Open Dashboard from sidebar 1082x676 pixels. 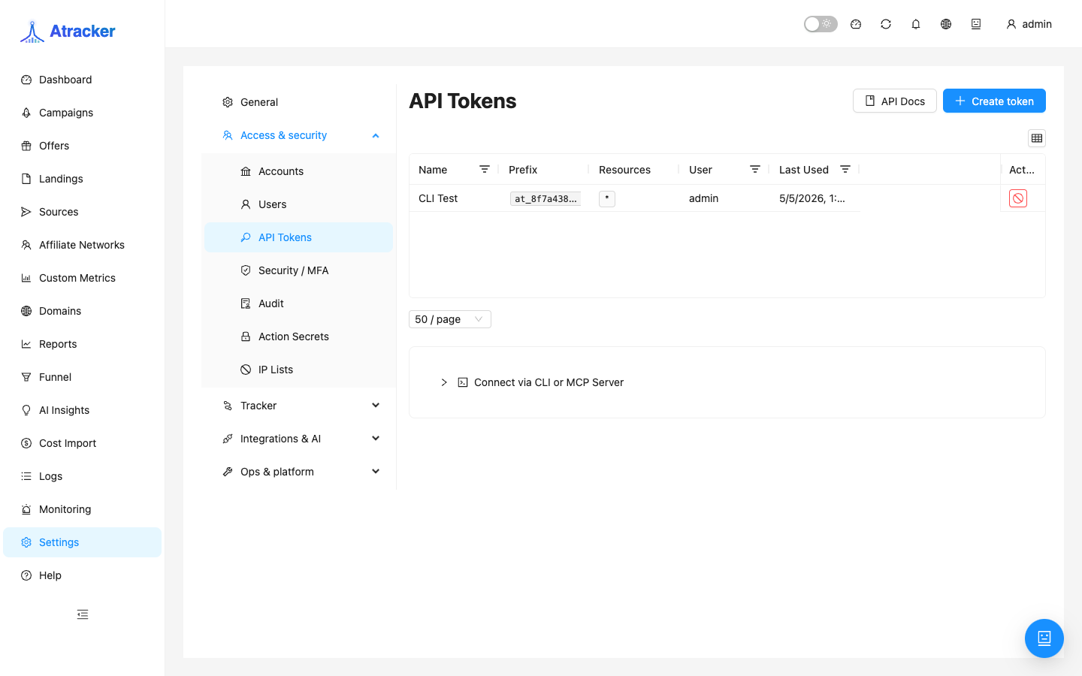click(x=82, y=80)
